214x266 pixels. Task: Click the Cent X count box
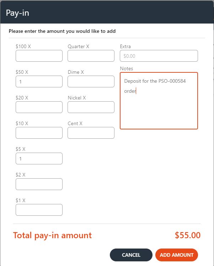pyautogui.click(x=91, y=133)
